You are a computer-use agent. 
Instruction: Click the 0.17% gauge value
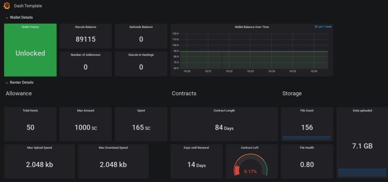[250, 171]
